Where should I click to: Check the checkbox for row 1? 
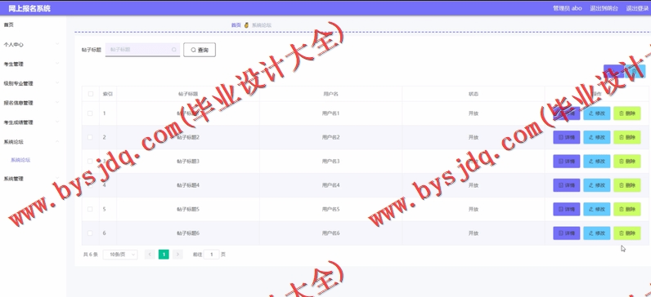pos(90,113)
